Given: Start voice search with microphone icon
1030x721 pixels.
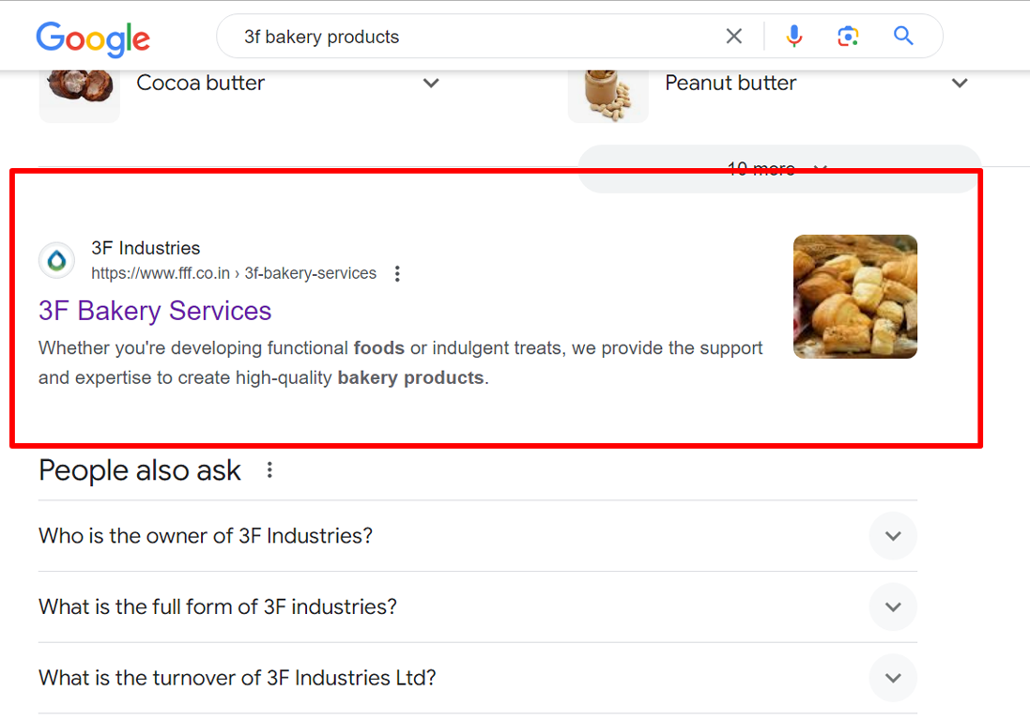Looking at the screenshot, I should click(793, 36).
